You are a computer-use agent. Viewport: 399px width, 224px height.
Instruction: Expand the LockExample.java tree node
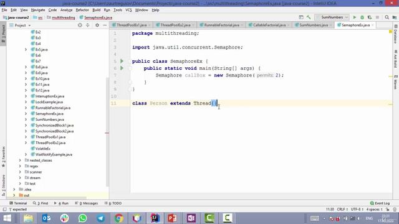coord(26,102)
